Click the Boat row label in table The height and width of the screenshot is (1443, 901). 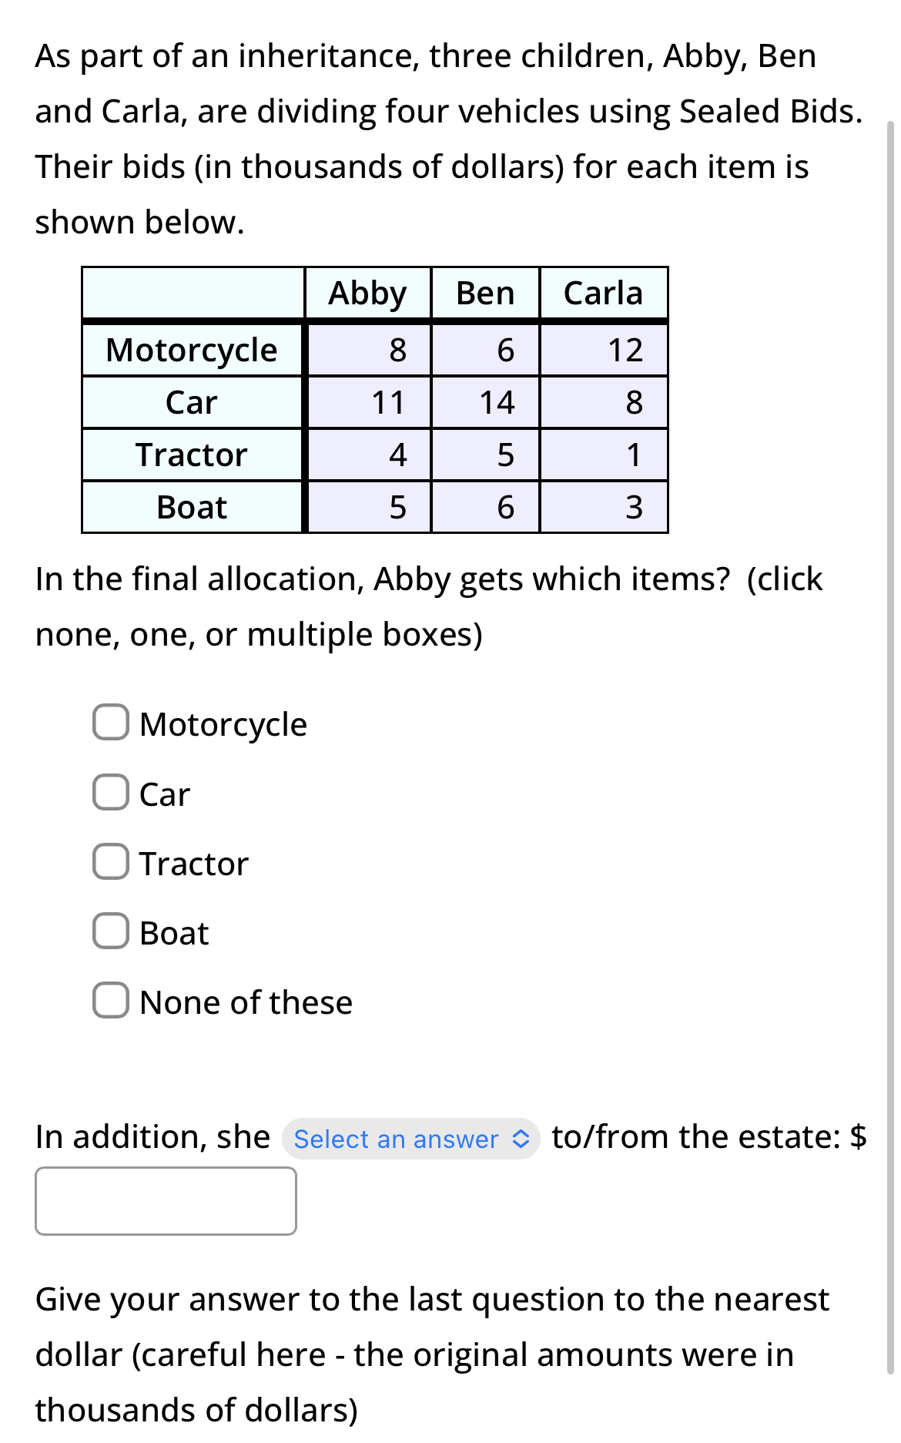191,508
